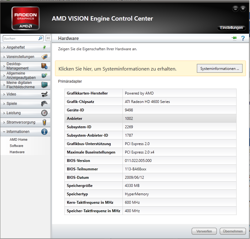
Task: Open the AMD Home page
Action: [x=18, y=139]
